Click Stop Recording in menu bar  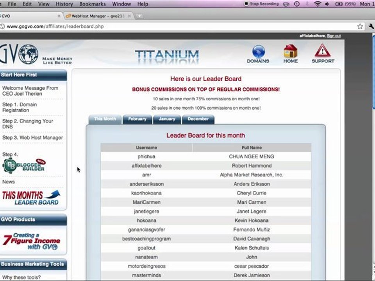(x=261, y=4)
